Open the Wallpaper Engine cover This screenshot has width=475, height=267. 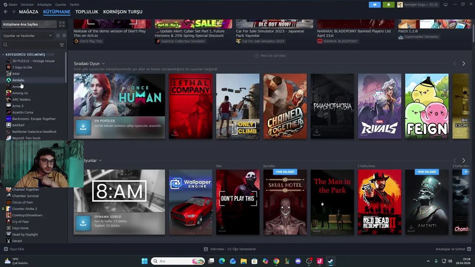[190, 202]
